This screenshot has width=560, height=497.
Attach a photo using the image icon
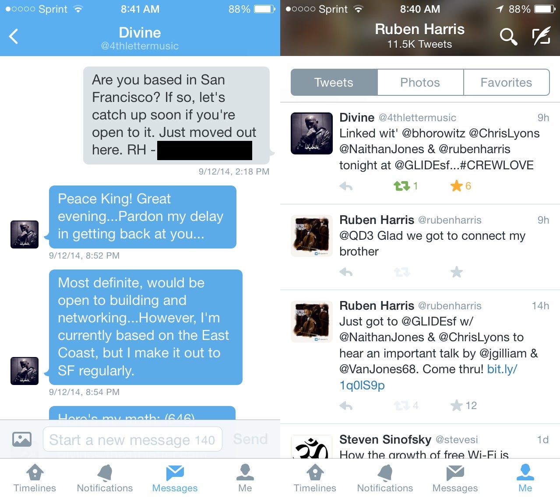coord(22,439)
